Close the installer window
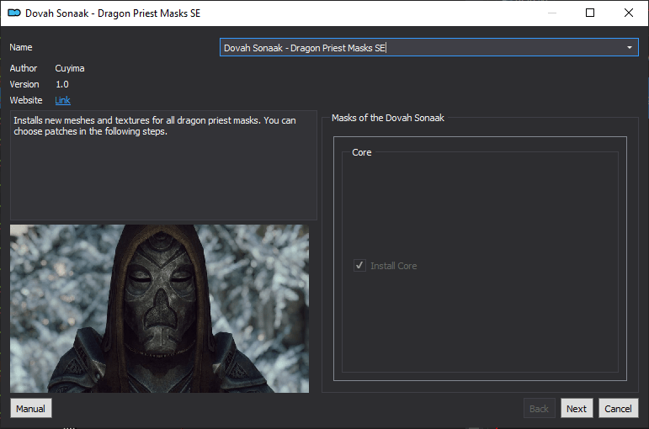 tap(628, 13)
